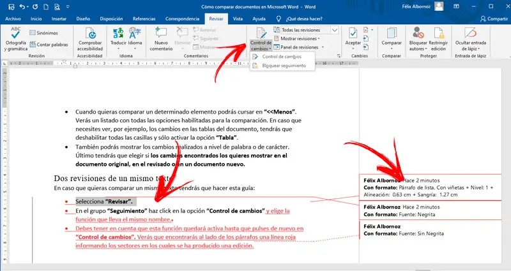Jump to previous change icon in Cambios
This screenshot has width=511, height=271.
365,39
